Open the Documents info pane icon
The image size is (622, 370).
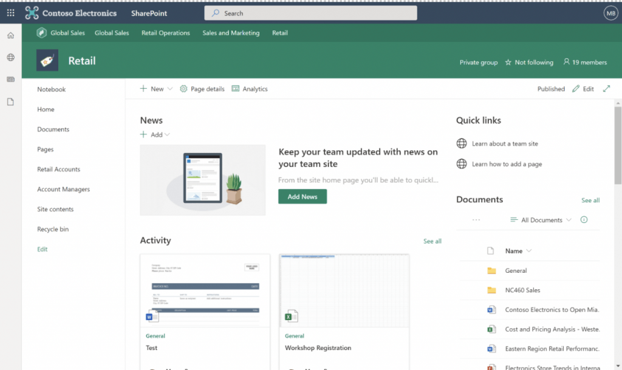[584, 220]
